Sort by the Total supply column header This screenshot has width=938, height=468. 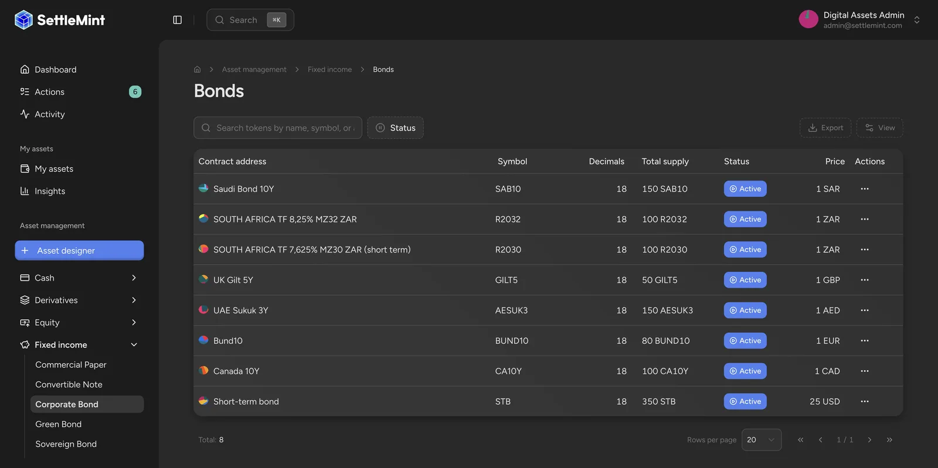click(x=665, y=161)
